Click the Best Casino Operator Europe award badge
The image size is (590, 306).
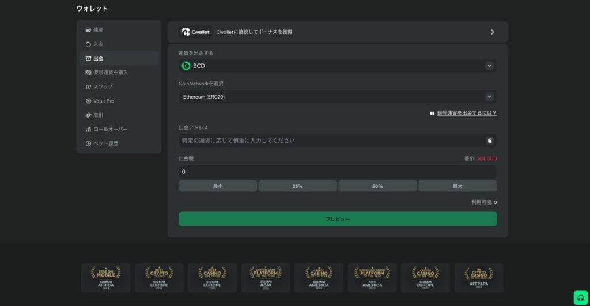(212, 278)
